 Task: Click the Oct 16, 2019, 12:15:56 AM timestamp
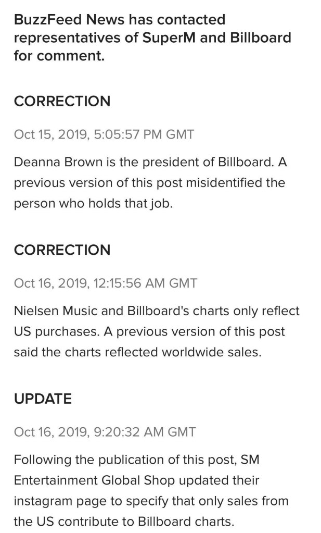click(105, 283)
